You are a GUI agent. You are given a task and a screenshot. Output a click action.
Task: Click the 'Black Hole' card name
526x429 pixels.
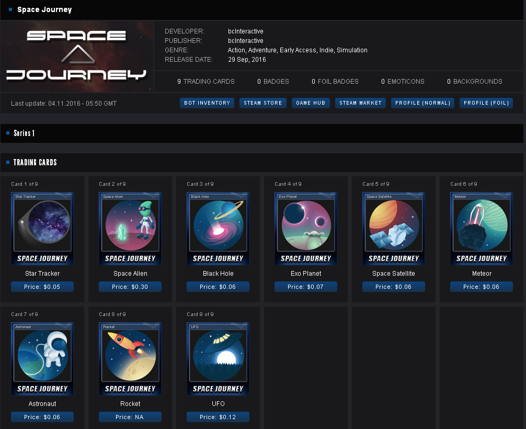click(x=218, y=274)
